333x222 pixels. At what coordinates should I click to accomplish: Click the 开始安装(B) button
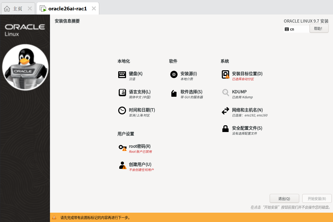click(x=317, y=198)
